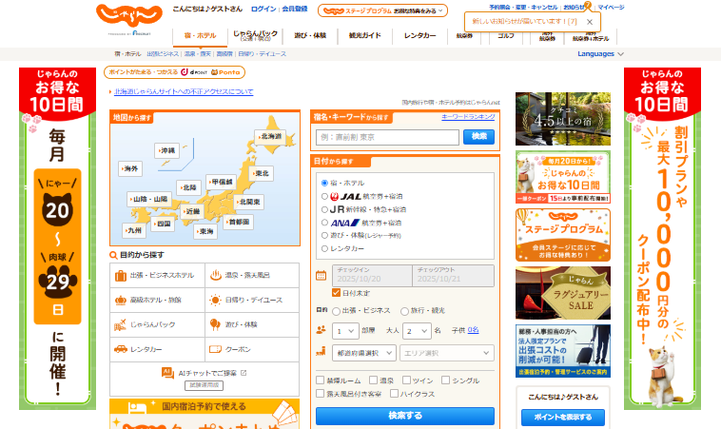Click the レンタカー car icon in the purpose list
Viewport: 721px width, 429px height.
coord(120,349)
